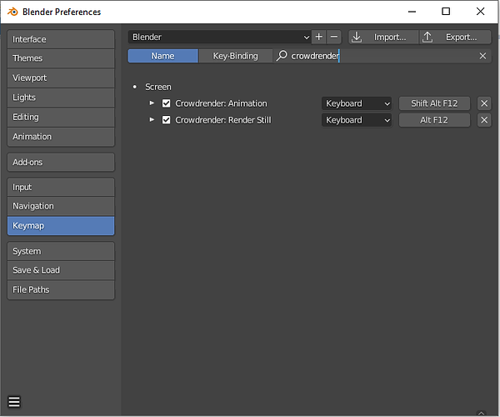This screenshot has width=500, height=417.
Task: Open the Editing preferences tab
Action: coord(61,117)
